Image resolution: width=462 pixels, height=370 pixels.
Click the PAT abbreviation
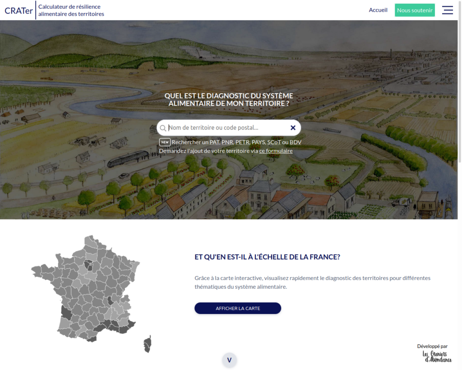pyautogui.click(x=214, y=142)
